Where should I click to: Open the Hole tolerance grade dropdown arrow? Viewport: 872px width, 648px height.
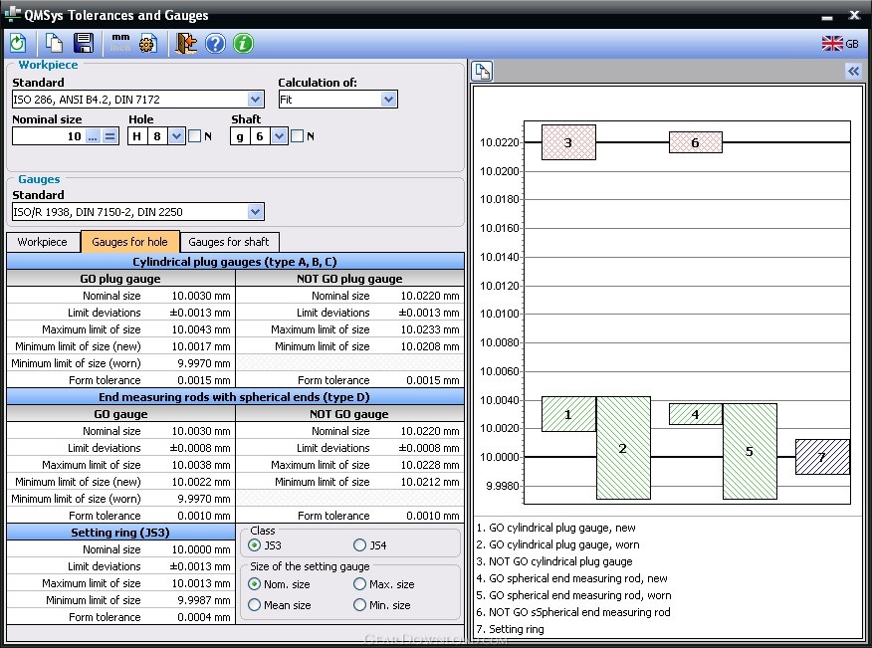(176, 136)
